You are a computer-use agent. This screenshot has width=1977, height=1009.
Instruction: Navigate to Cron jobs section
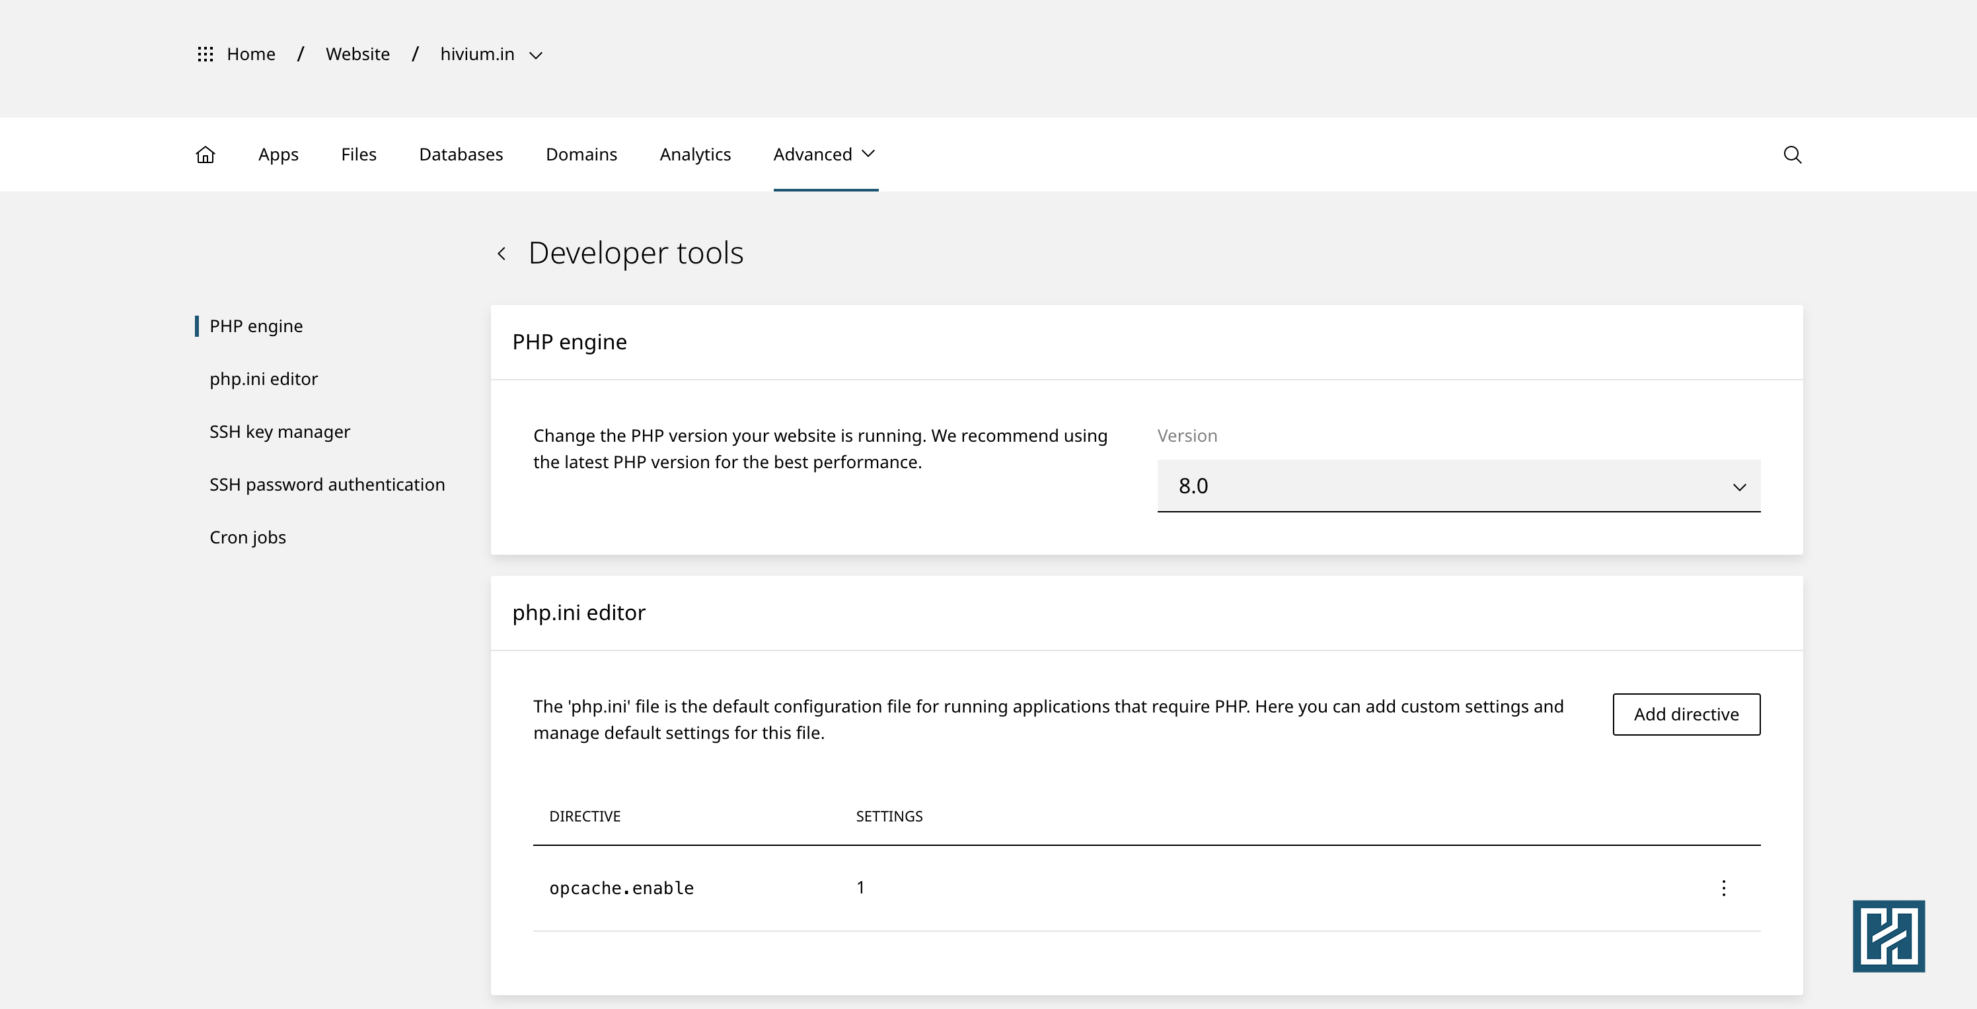tap(247, 538)
